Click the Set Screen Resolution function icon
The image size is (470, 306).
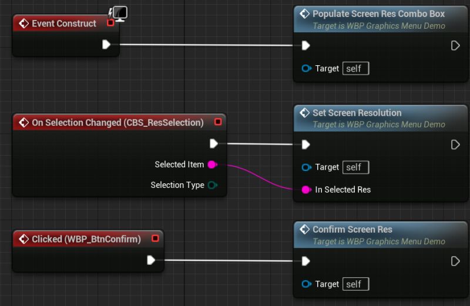[x=304, y=113]
